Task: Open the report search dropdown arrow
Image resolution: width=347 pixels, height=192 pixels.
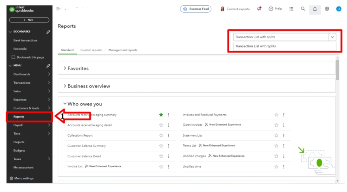Action: [332, 37]
